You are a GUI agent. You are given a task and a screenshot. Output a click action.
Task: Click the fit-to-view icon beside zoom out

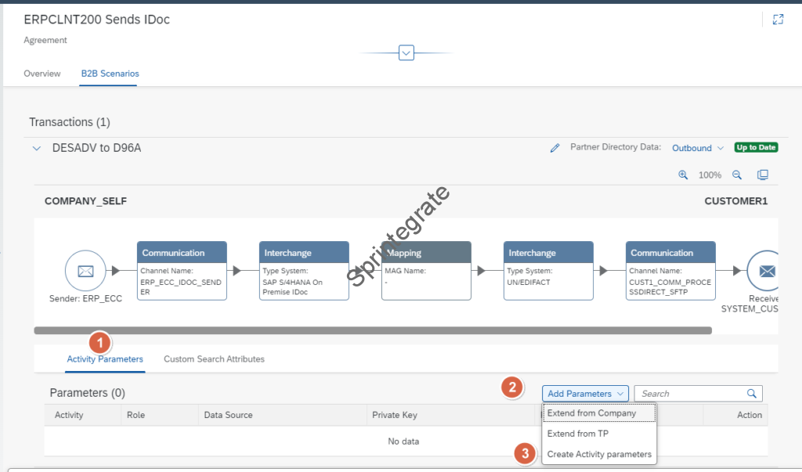tap(763, 175)
